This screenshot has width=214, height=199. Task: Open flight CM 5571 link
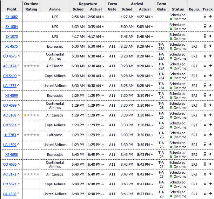coord(10,184)
